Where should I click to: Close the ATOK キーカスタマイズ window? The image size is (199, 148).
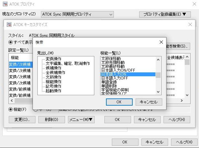coord(190,24)
